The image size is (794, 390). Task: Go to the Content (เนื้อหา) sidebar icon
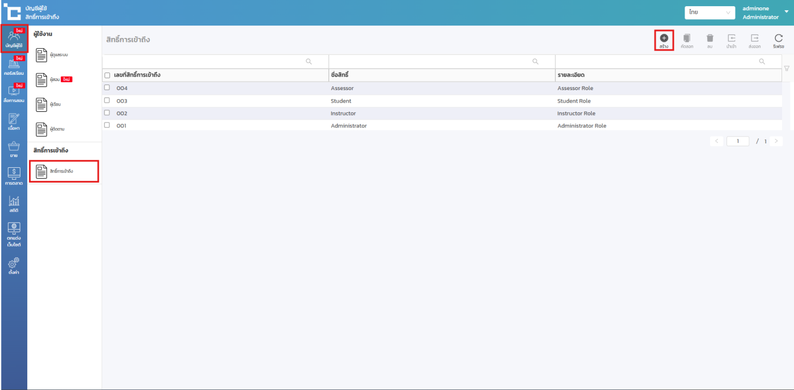pyautogui.click(x=14, y=121)
